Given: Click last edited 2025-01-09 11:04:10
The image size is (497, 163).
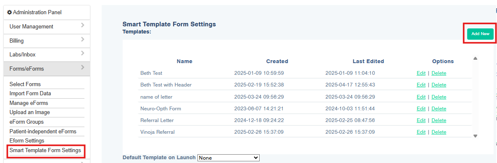Looking at the screenshot, I should pyautogui.click(x=350, y=73).
